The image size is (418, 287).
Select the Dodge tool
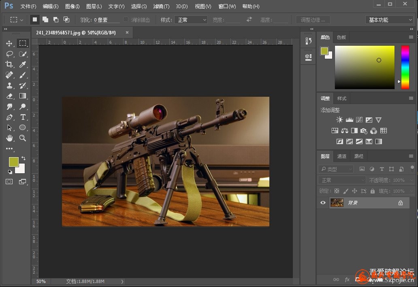pos(23,106)
